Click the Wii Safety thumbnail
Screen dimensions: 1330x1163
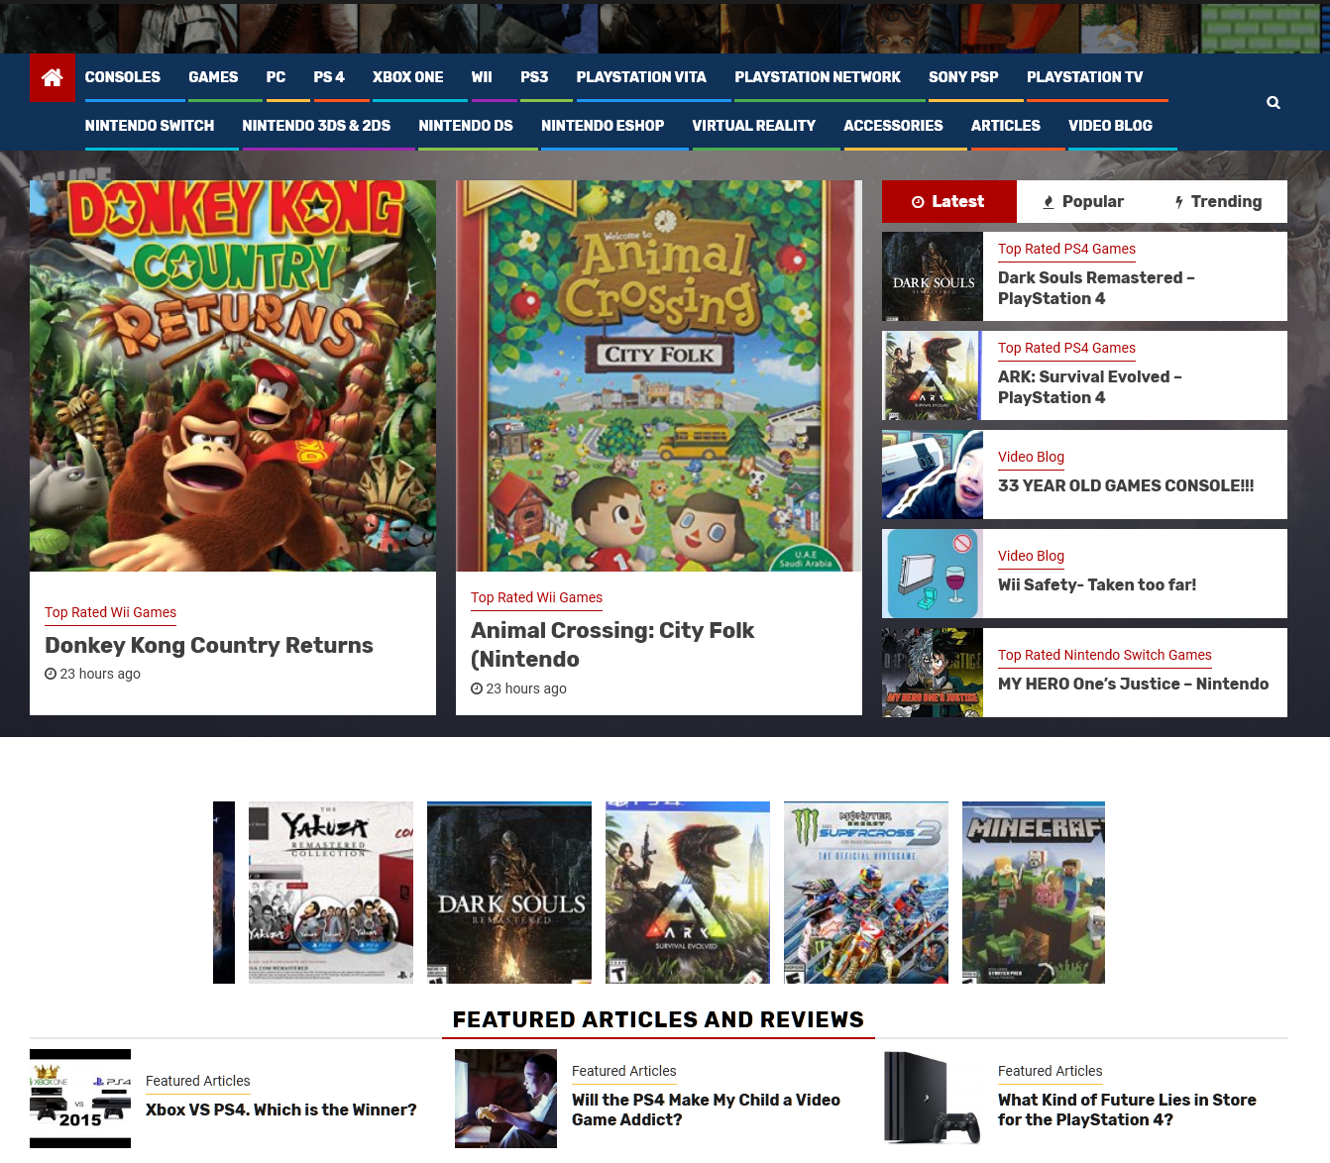(933, 574)
